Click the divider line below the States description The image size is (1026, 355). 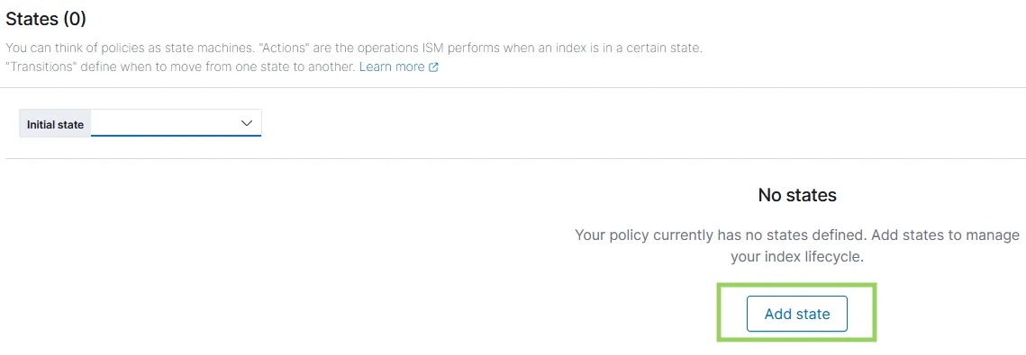[513, 87]
